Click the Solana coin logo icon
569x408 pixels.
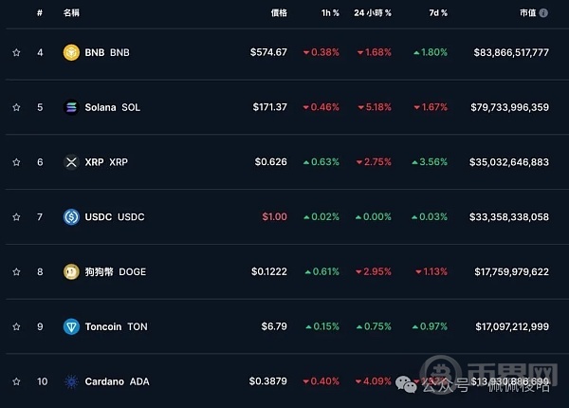70,107
